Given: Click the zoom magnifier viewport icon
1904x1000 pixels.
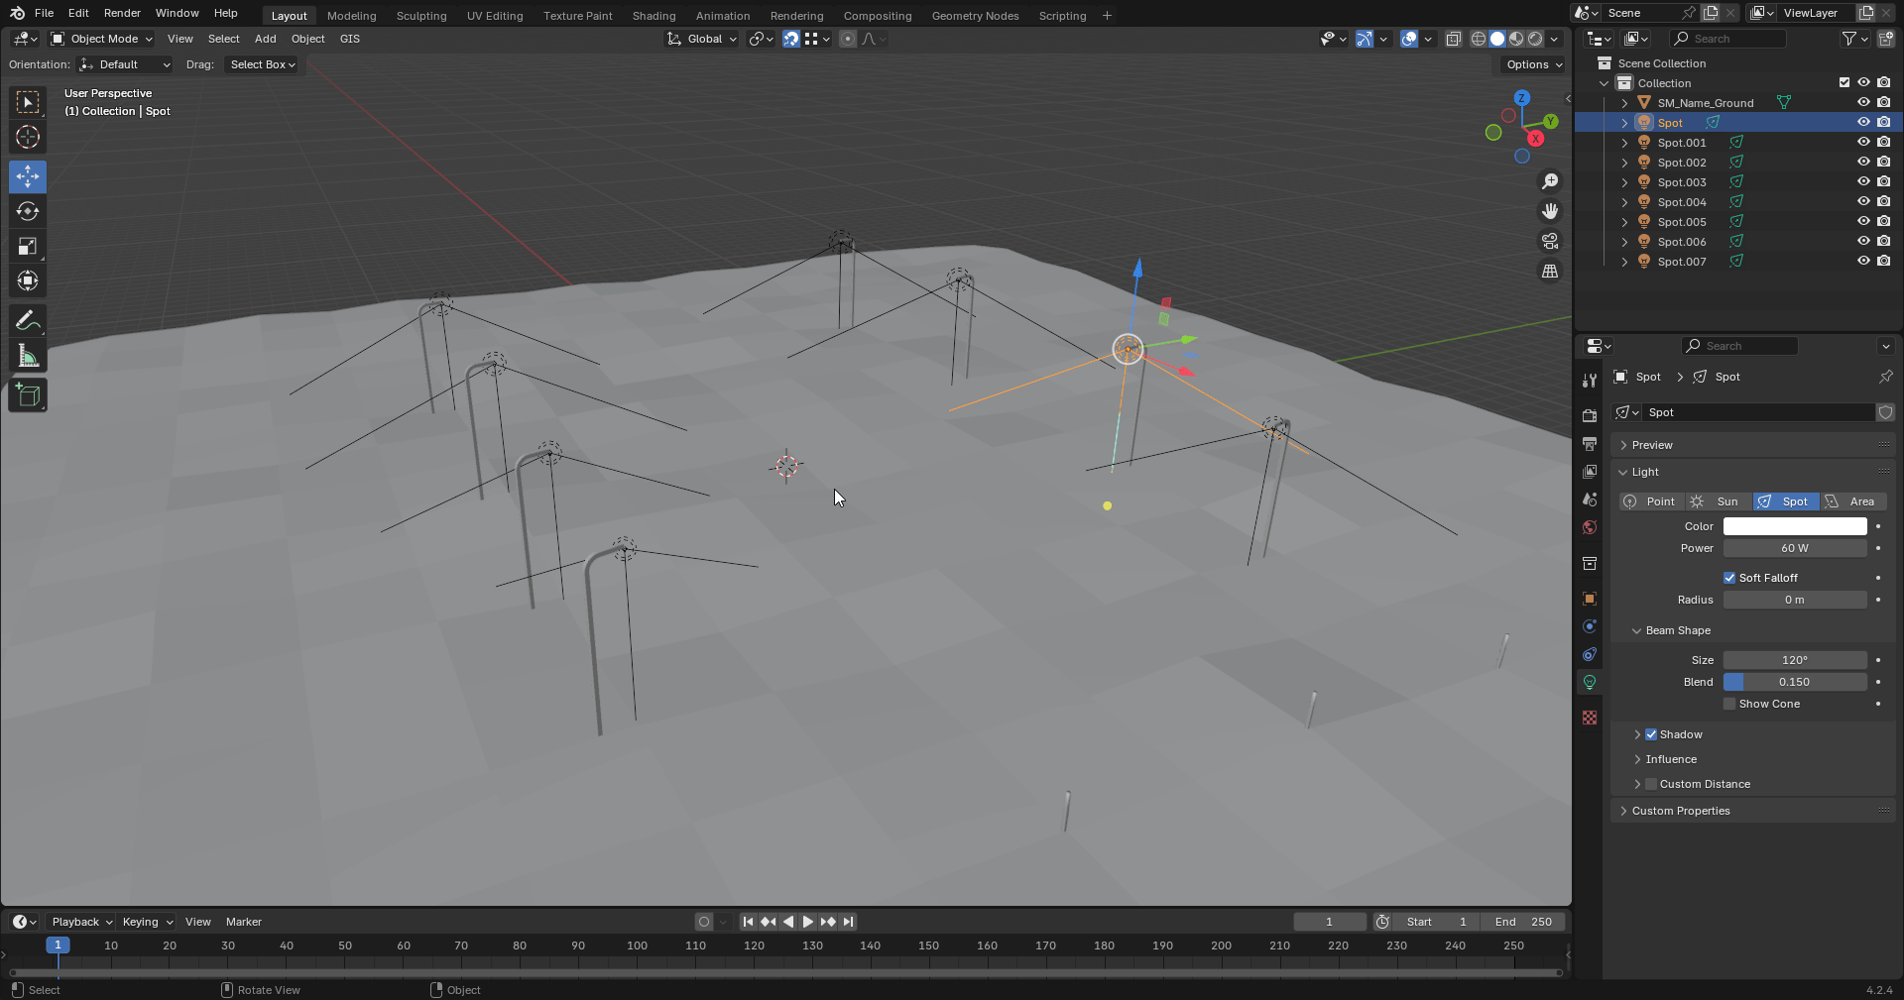Looking at the screenshot, I should (1549, 181).
